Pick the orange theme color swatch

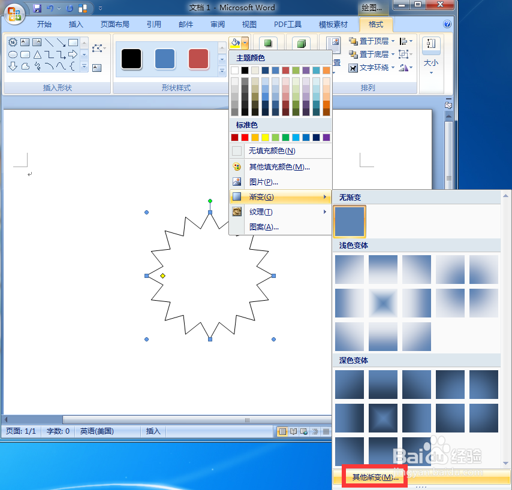pyautogui.click(x=326, y=70)
